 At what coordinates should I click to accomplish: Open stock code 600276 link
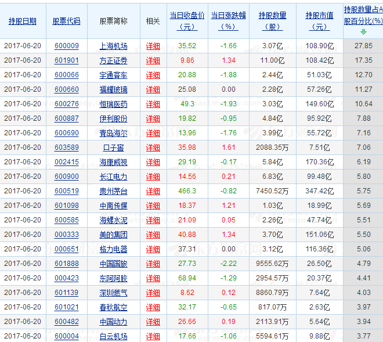tap(66, 104)
